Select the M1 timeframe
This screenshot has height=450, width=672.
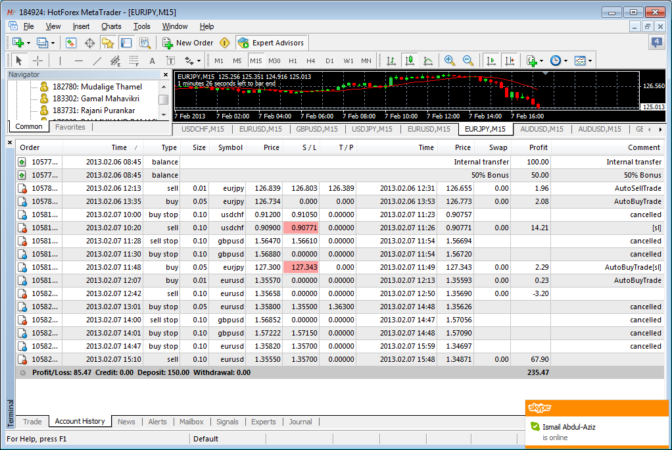(x=219, y=61)
